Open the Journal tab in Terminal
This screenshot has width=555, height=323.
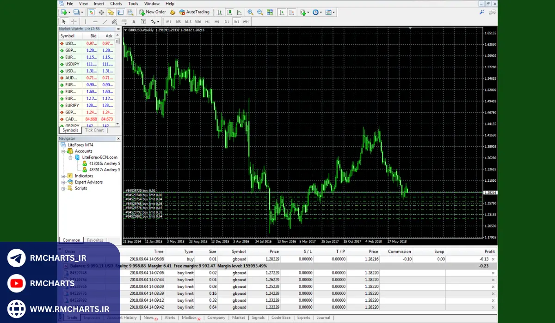pyautogui.click(x=323, y=317)
